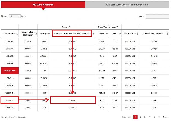Go to page 4
The width and height of the screenshot is (171, 121).
pyautogui.click(x=149, y=117)
